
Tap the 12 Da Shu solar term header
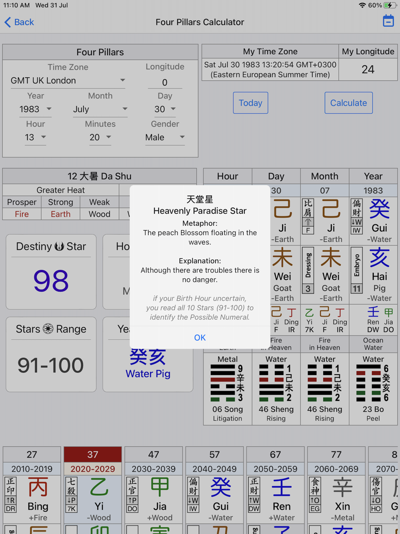(x=100, y=176)
